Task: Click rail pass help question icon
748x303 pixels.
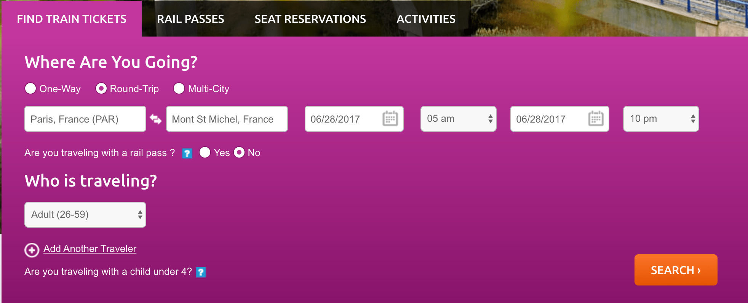Action: click(x=187, y=153)
